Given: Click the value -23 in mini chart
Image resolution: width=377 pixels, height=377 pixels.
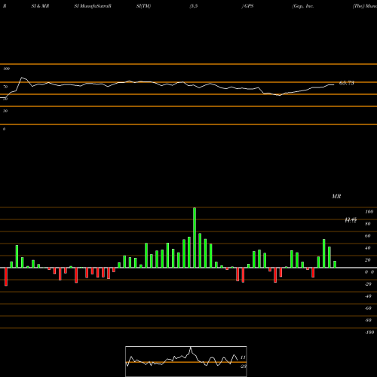Looking at the screenshot, I should [x=244, y=366].
